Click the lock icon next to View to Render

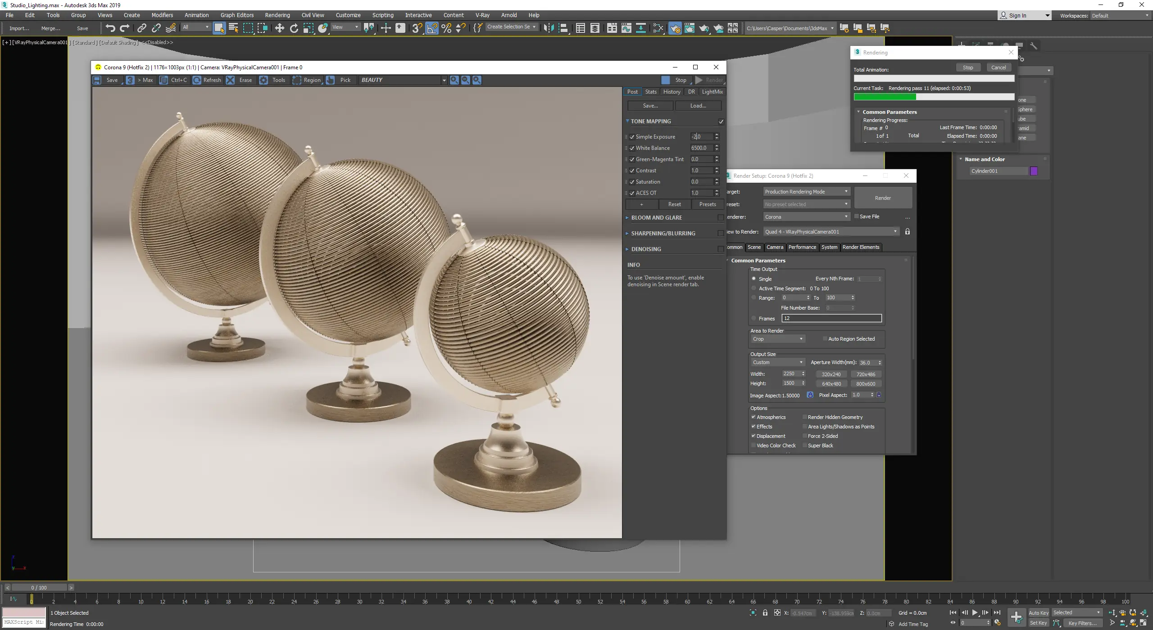coord(908,231)
